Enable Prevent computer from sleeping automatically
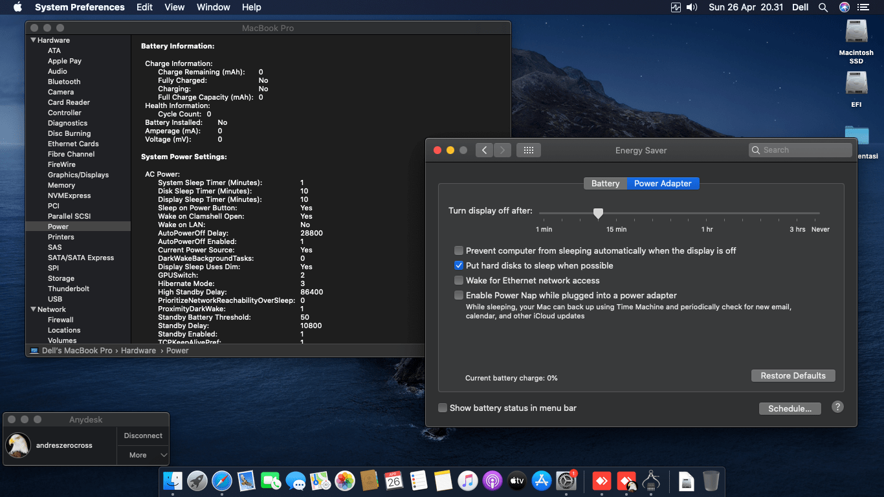The image size is (884, 497). pyautogui.click(x=459, y=250)
